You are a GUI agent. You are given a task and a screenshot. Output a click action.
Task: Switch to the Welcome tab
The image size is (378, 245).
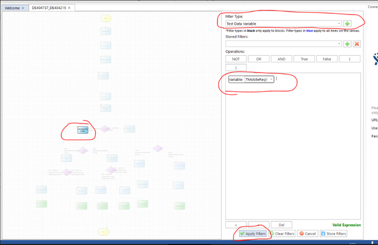click(x=12, y=8)
